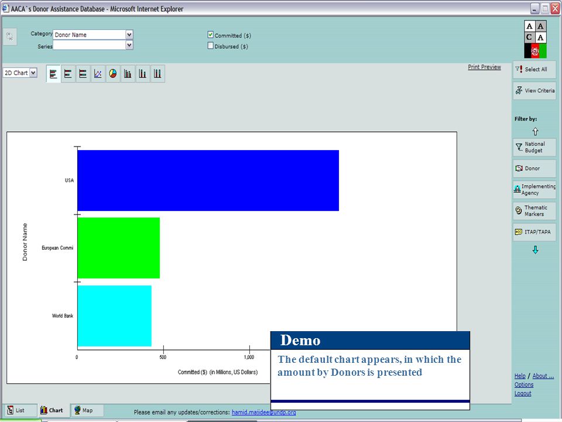562x422 pixels.
Task: Click the Internet Explorer icon in title bar
Action: pyautogui.click(x=5, y=9)
